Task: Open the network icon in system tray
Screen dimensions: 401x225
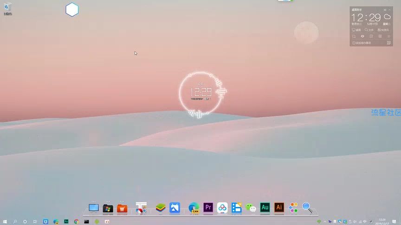Action: [360, 222]
